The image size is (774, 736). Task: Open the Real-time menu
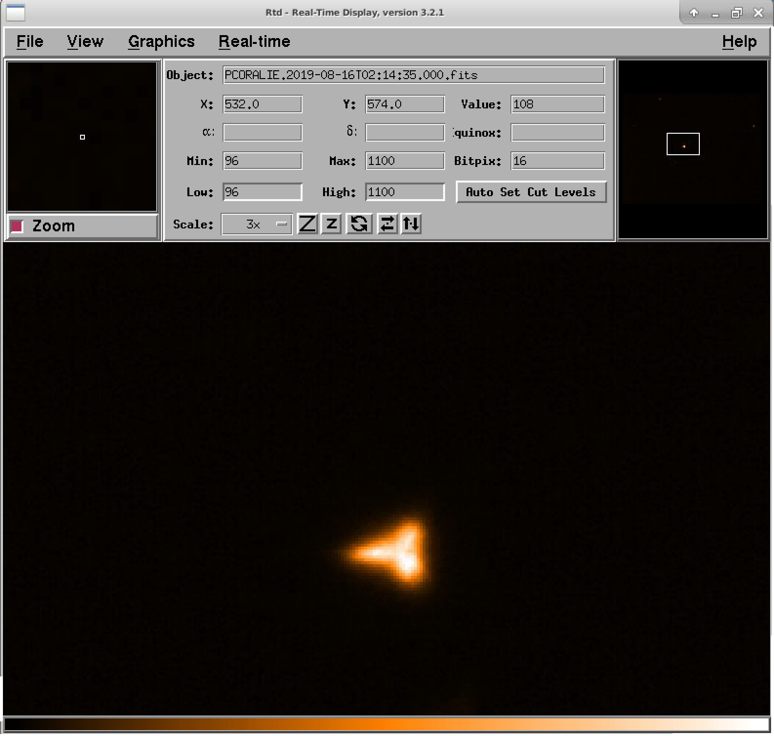(x=254, y=41)
